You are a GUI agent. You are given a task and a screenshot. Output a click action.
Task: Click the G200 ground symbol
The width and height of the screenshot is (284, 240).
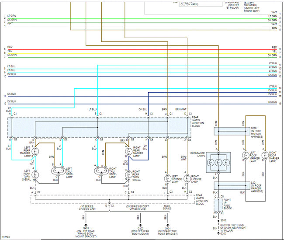pos(218,233)
